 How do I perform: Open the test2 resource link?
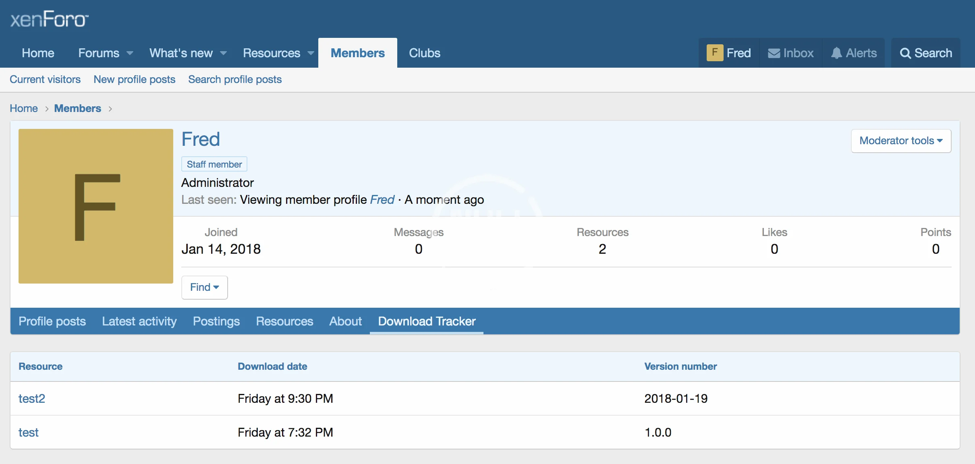[32, 398]
